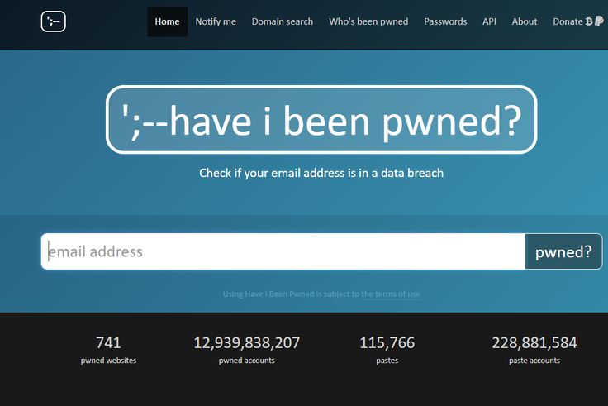Open the terms of use link
Screen dimensions: 608x406
391,294
